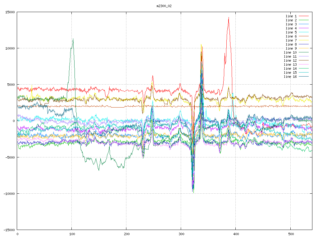The width and height of the screenshot is (318, 238).
Task: Select the 'line 12' legend label
Action: 290,60
